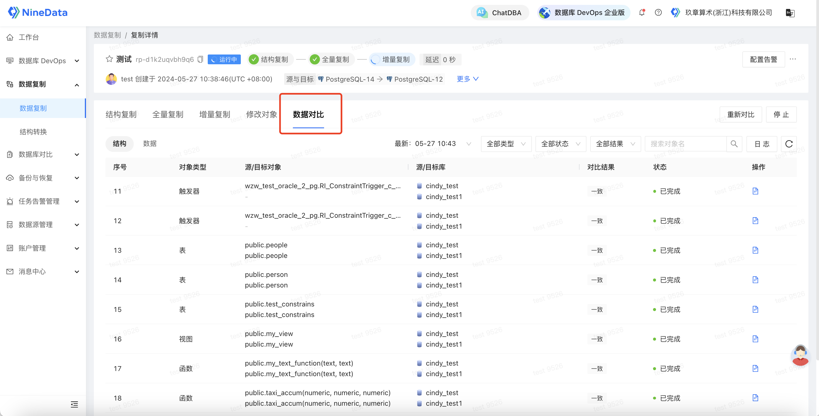Select 结构 comparison toggle
Image resolution: width=819 pixels, height=416 pixels.
point(119,144)
